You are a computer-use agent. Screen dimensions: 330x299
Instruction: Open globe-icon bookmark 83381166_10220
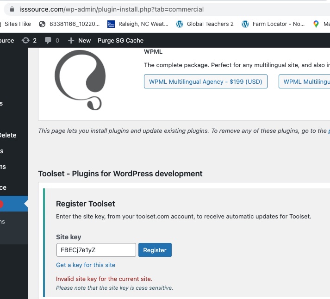(42, 24)
